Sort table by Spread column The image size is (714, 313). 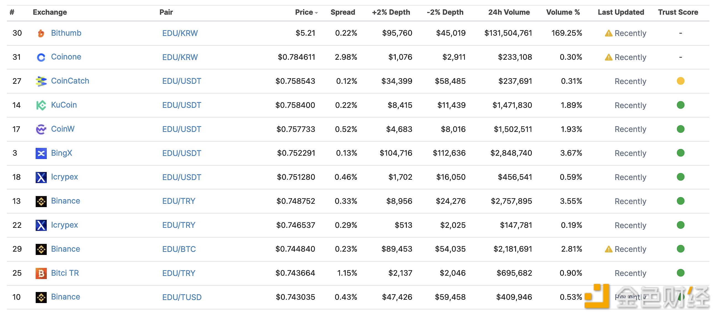(x=343, y=12)
